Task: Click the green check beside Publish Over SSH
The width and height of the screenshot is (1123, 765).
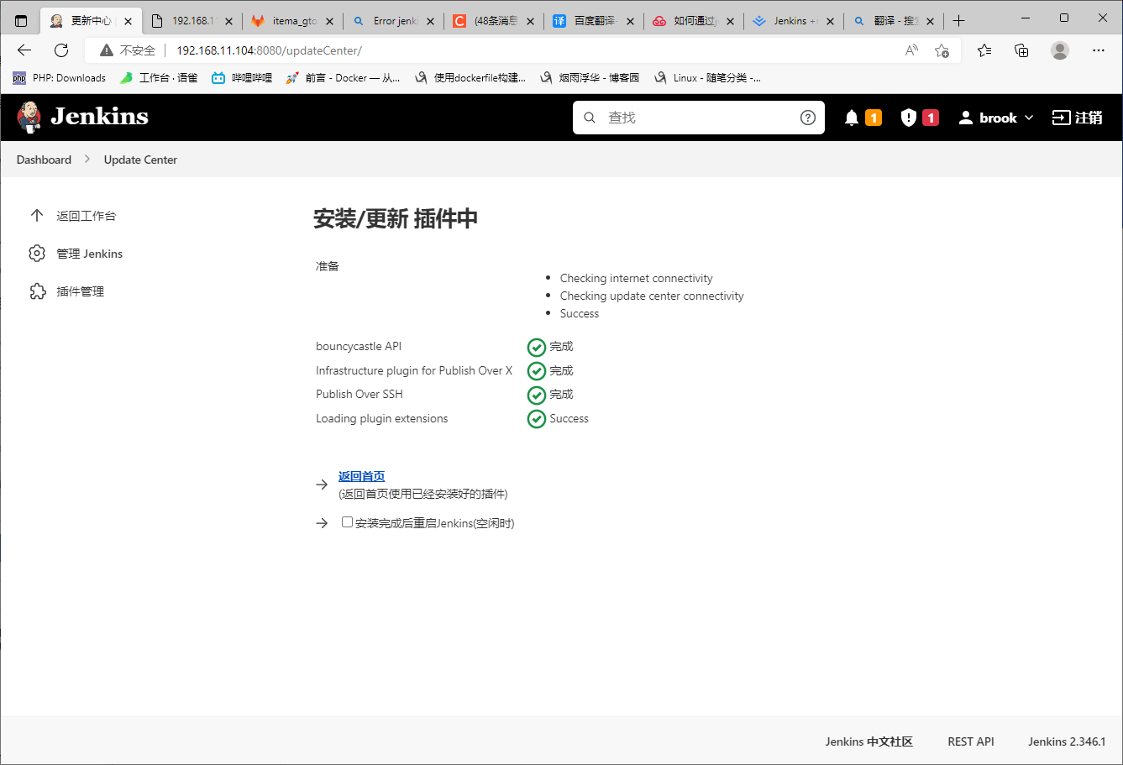Action: pos(536,395)
